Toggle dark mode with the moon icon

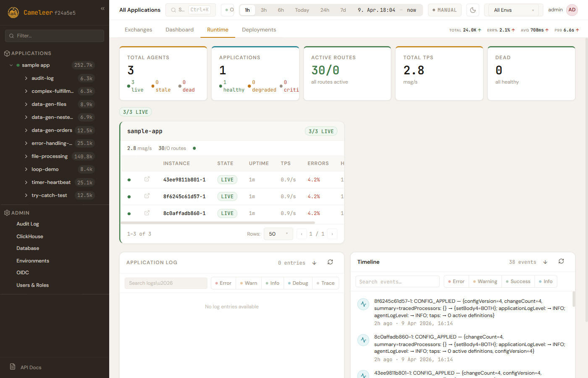[x=473, y=10]
